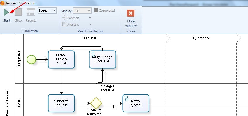Click the red Close window button
This screenshot has width=248, height=116.
pos(131,13)
